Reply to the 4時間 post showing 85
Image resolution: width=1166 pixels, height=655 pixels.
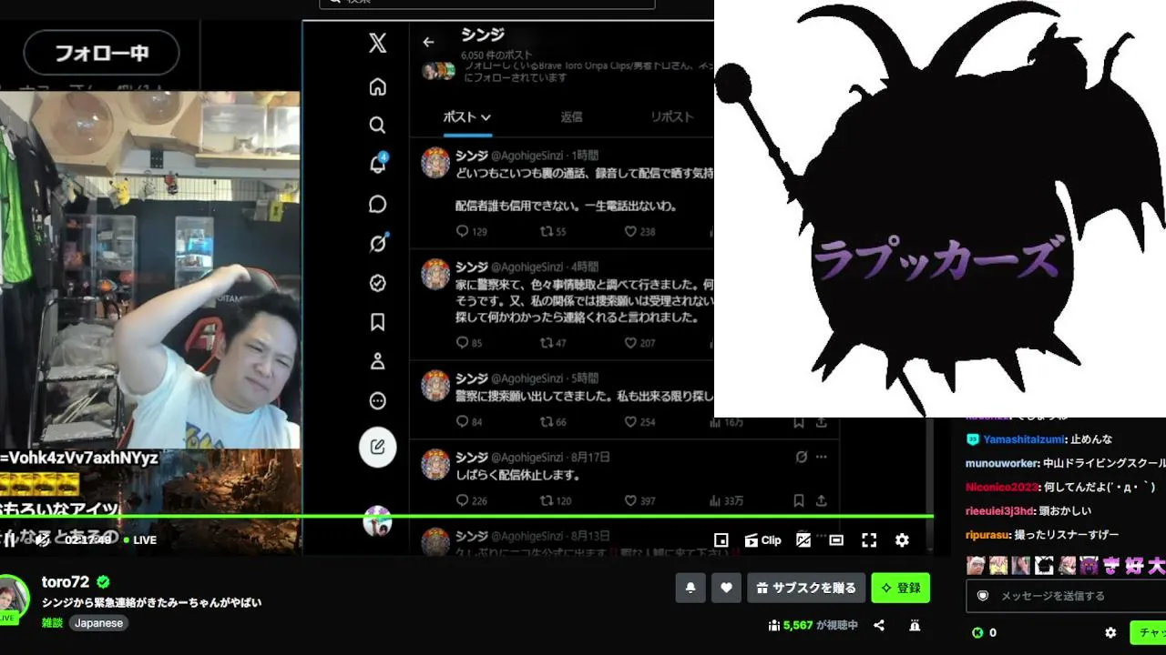click(x=469, y=343)
